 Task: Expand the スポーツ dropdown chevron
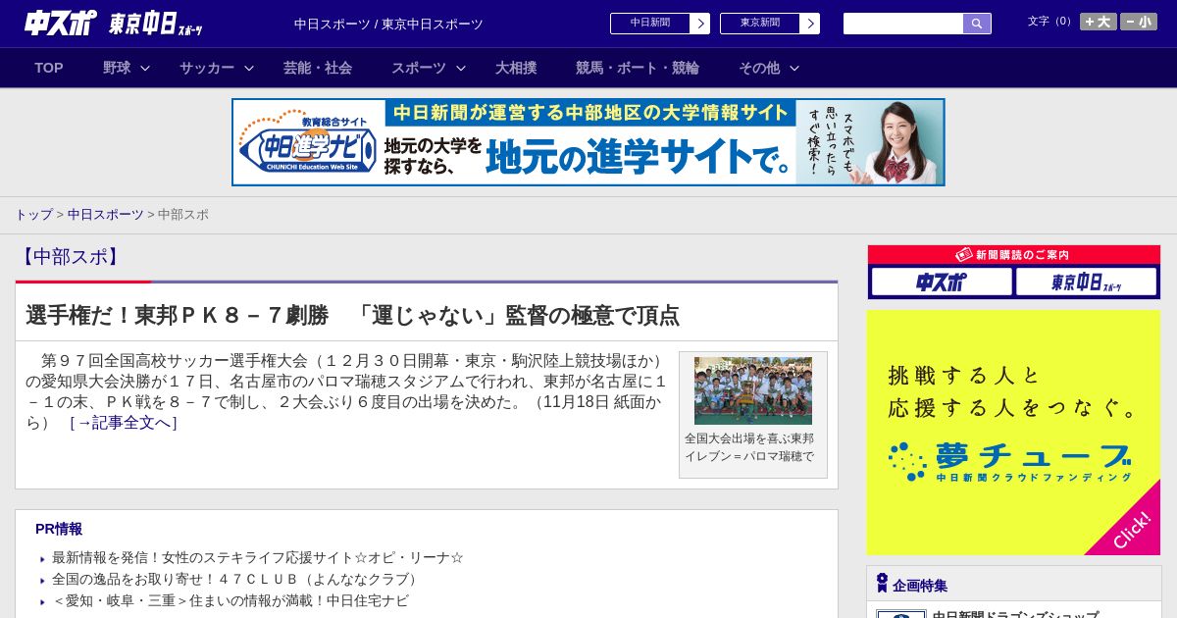(x=461, y=68)
